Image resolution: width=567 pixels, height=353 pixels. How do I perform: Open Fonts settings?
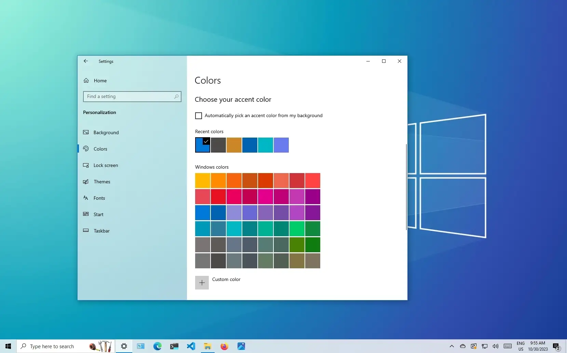(99, 198)
